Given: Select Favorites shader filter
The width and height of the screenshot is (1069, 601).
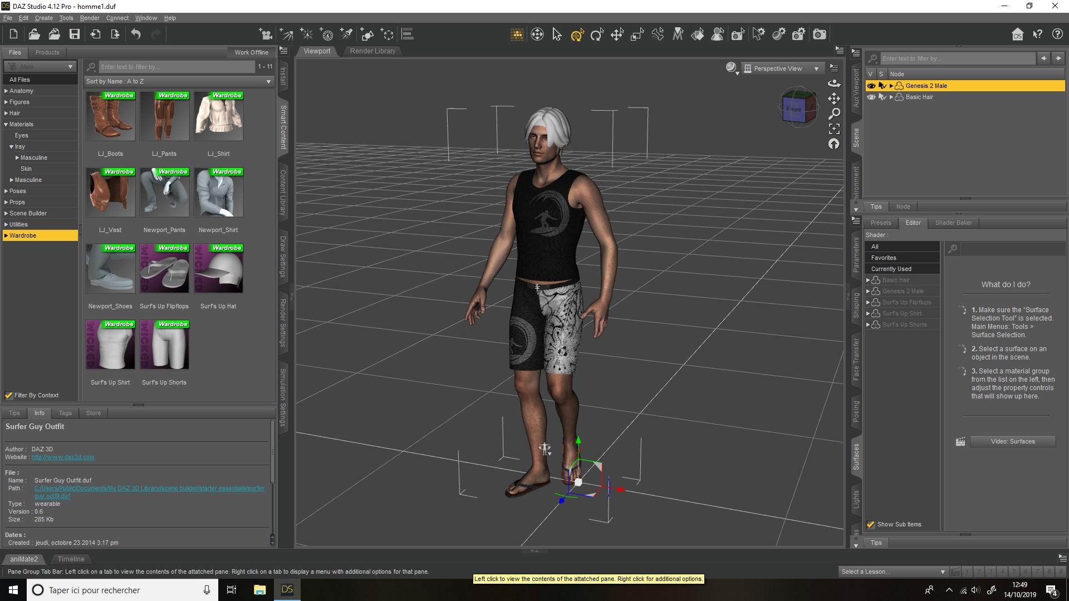Looking at the screenshot, I should click(902, 258).
